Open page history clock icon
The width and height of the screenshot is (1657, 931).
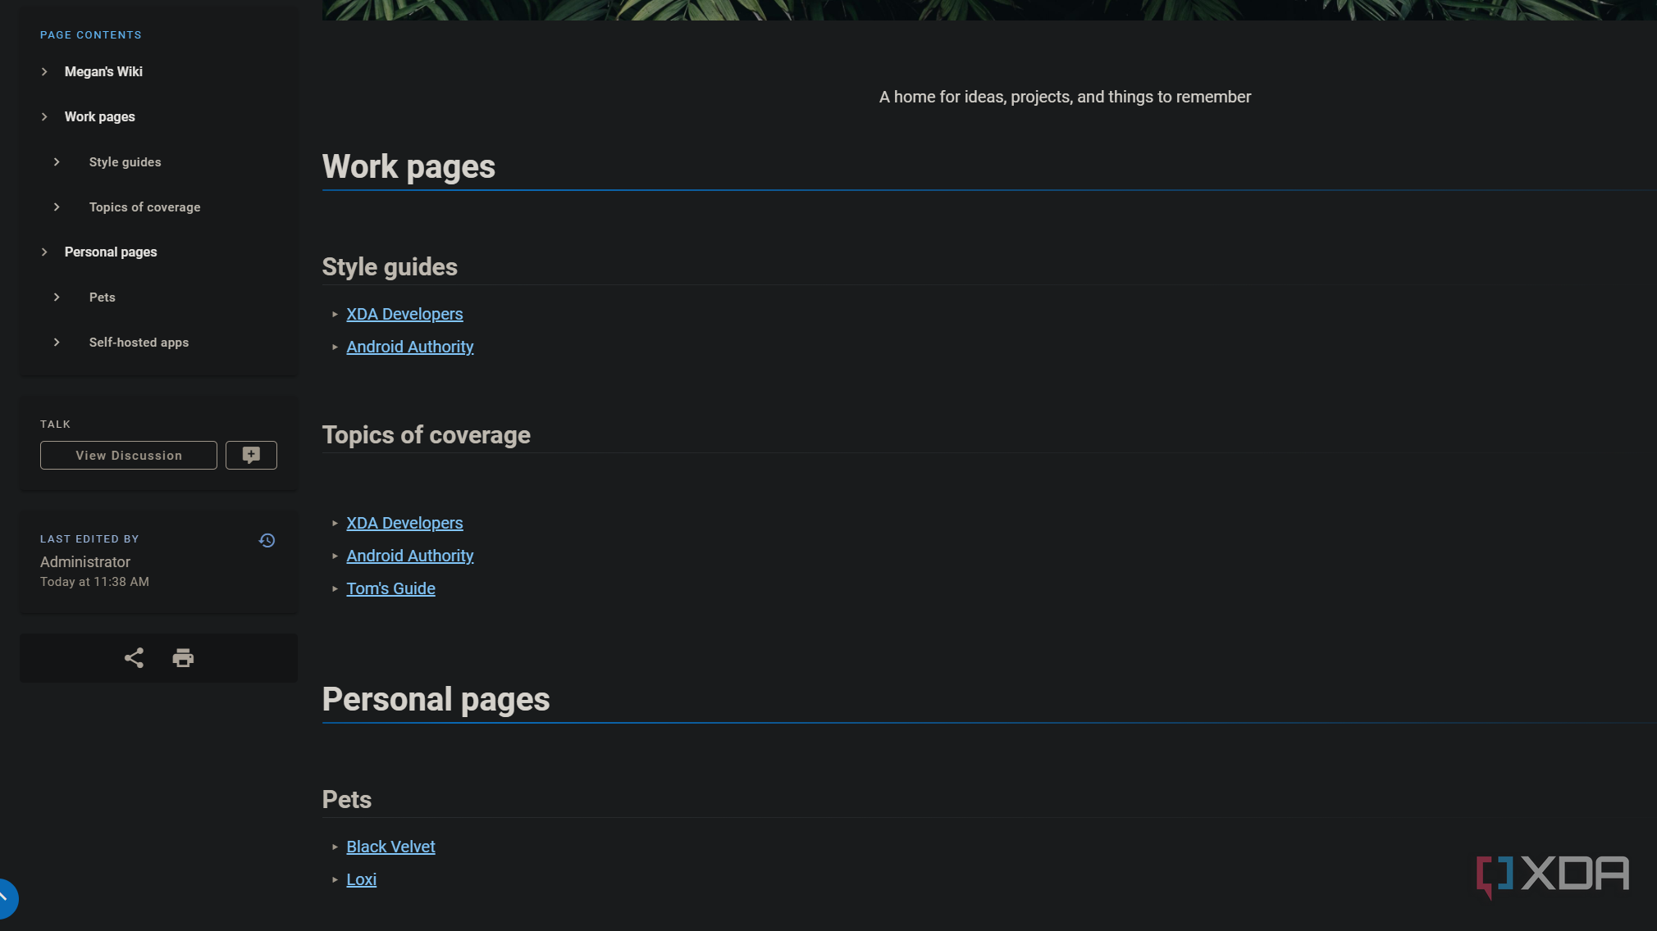pyautogui.click(x=267, y=540)
